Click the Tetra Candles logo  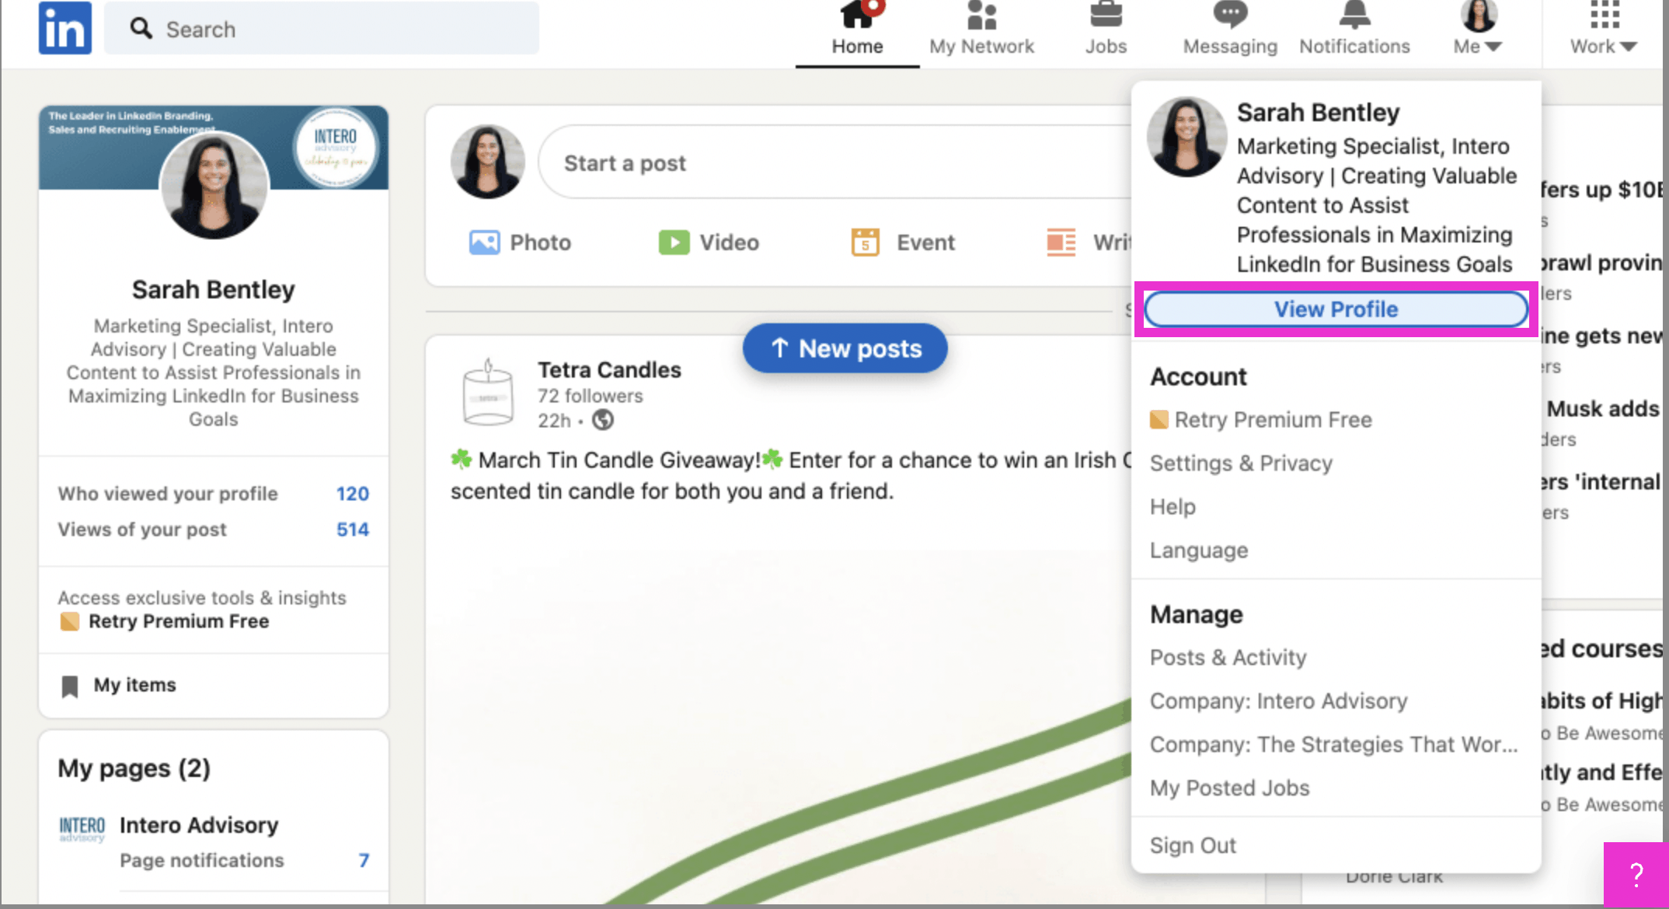tap(488, 394)
